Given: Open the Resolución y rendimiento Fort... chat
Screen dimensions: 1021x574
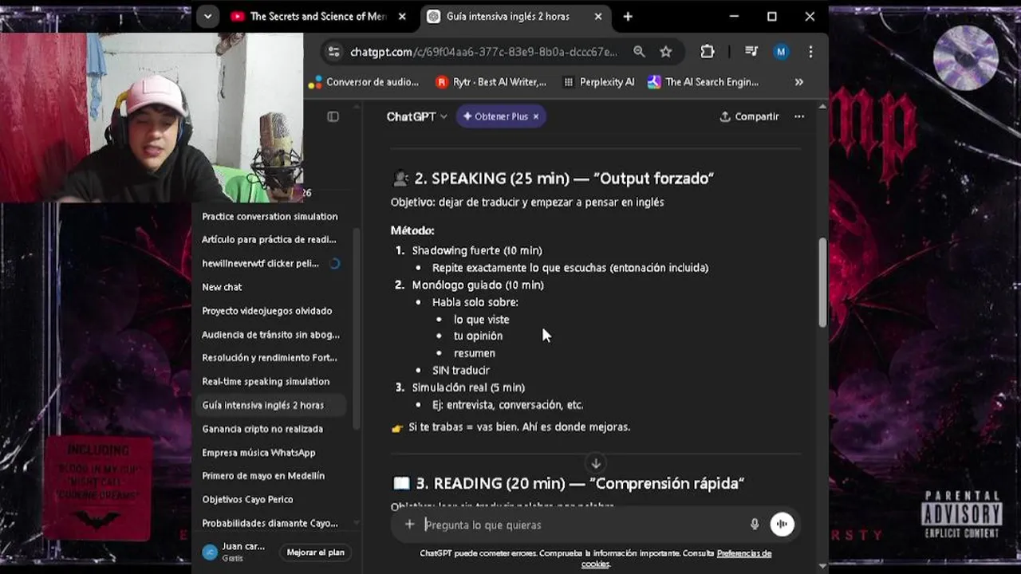Looking at the screenshot, I should (x=270, y=357).
